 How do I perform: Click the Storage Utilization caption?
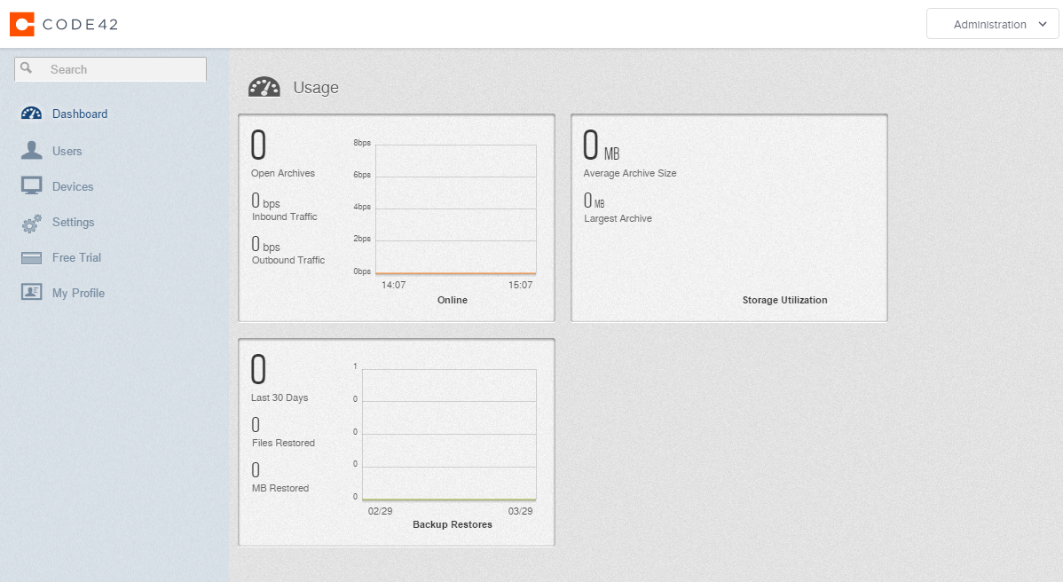pyautogui.click(x=785, y=300)
